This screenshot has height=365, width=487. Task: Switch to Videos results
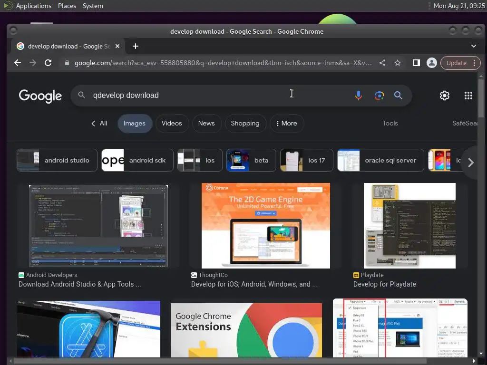[x=172, y=123]
